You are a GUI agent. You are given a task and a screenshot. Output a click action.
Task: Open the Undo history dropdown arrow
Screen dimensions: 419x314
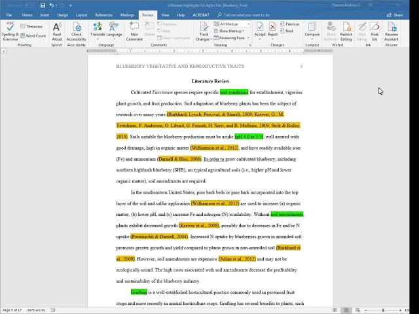click(56, 5)
